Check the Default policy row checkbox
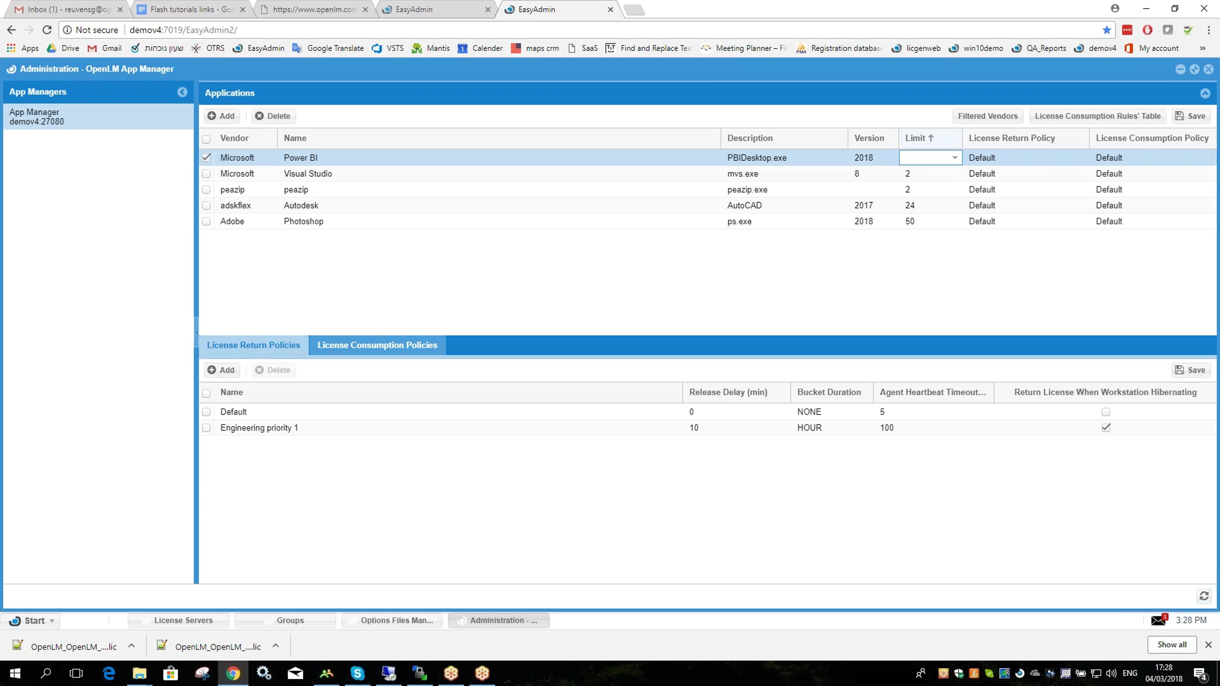 point(206,412)
